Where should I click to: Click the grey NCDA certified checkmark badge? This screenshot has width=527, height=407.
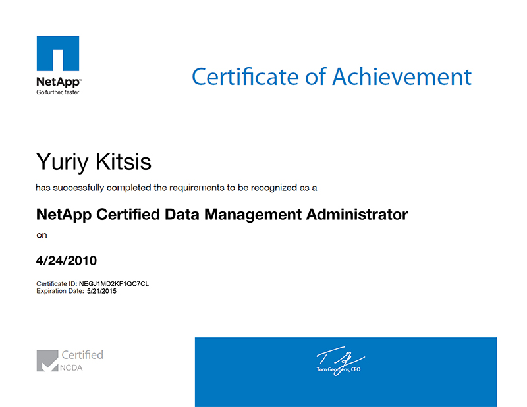[x=47, y=361]
